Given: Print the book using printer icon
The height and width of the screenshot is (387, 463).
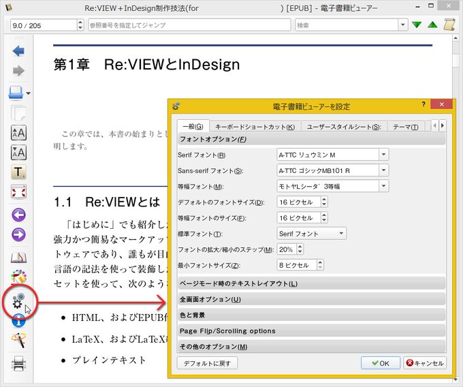Looking at the screenshot, I should (18, 363).
